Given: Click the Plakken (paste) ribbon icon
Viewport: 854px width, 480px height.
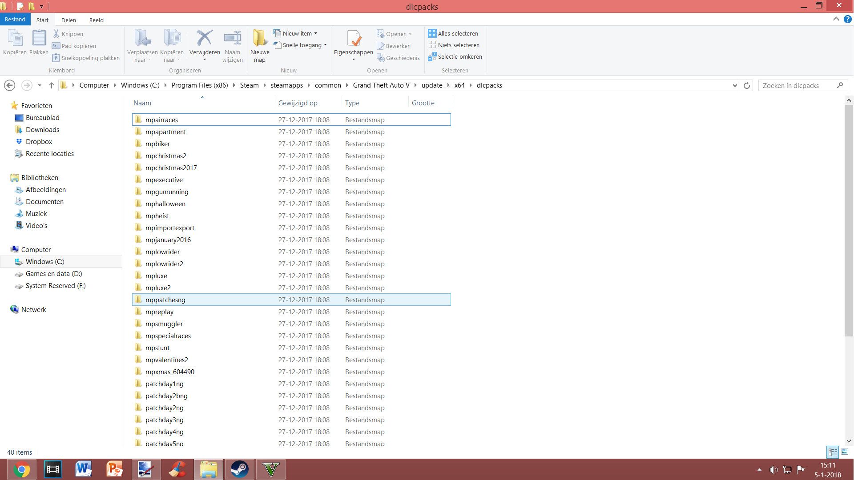Looking at the screenshot, I should [x=39, y=39].
